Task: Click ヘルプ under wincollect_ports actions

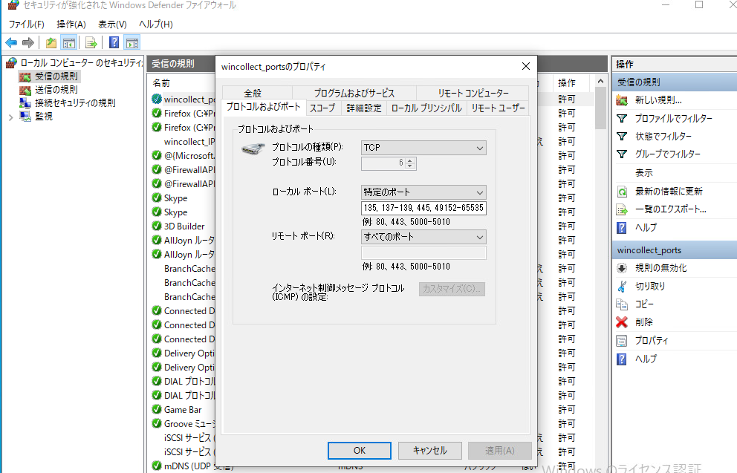Action: point(646,359)
